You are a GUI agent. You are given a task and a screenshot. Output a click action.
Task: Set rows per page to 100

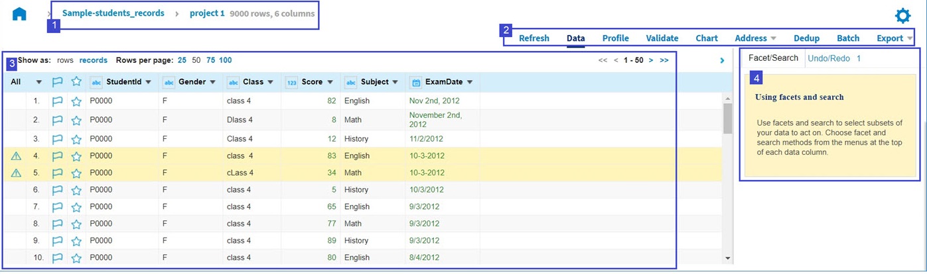pyautogui.click(x=226, y=60)
